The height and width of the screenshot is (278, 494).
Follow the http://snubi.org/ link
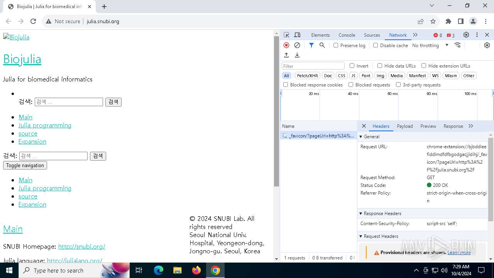[82, 246]
